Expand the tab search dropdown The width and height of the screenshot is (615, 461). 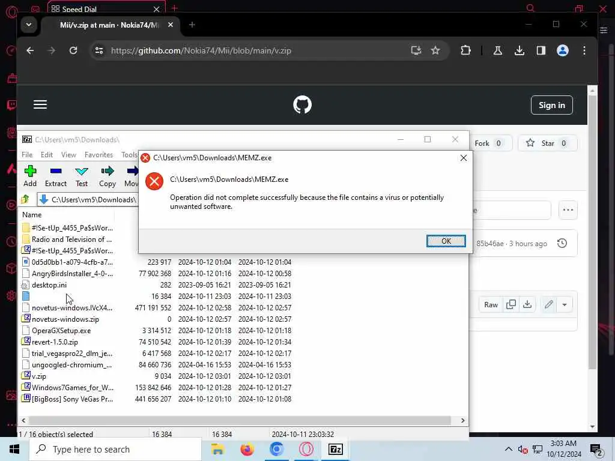click(29, 25)
